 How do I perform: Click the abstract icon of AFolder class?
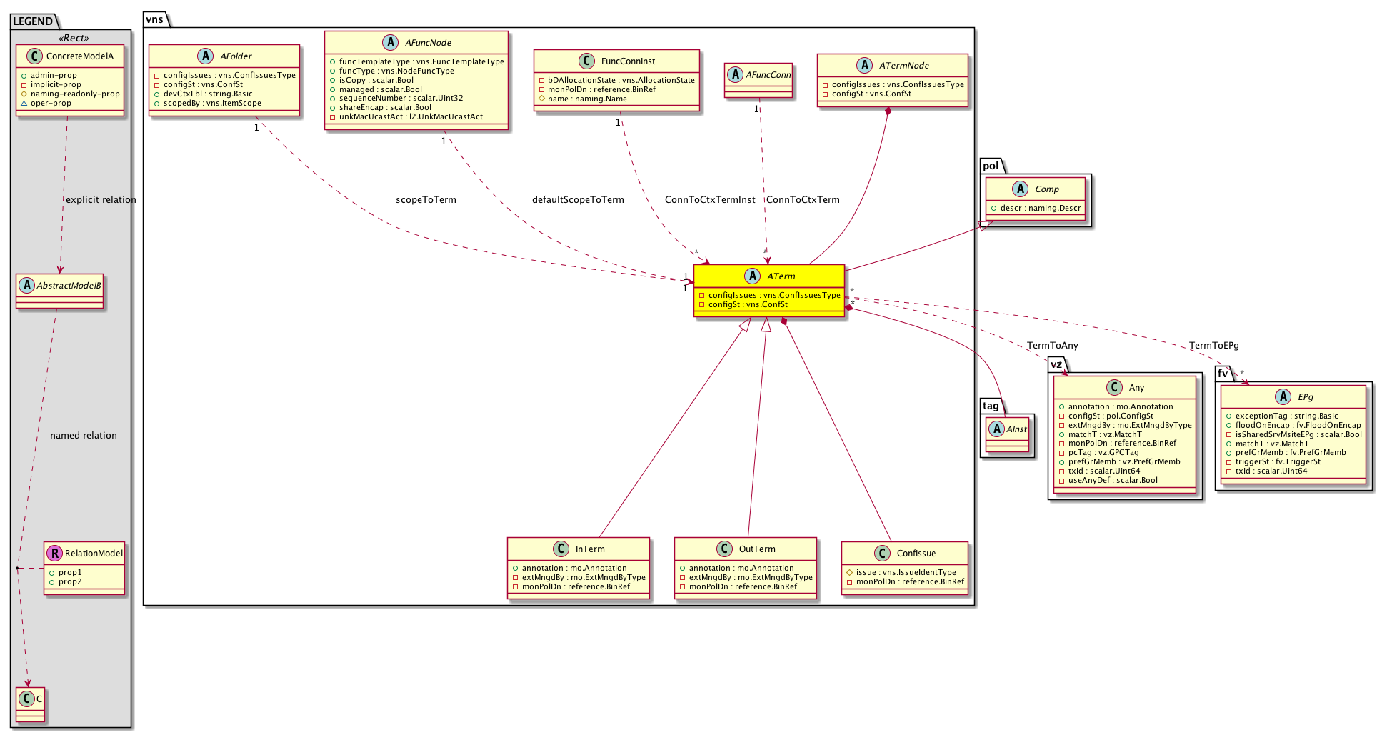click(x=206, y=56)
